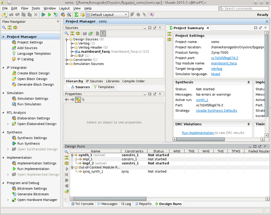Click the Sigma icon in main toolbar

76,15
